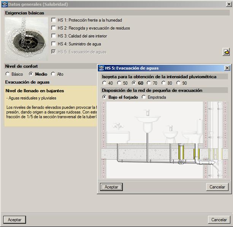Click the HS 5 edit options icon

[226, 52]
